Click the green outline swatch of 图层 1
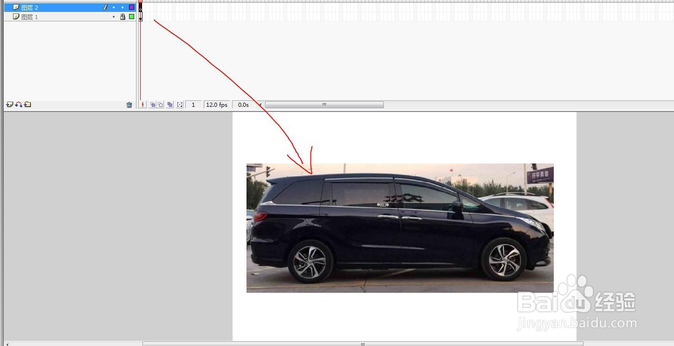The image size is (674, 346). coord(132,17)
